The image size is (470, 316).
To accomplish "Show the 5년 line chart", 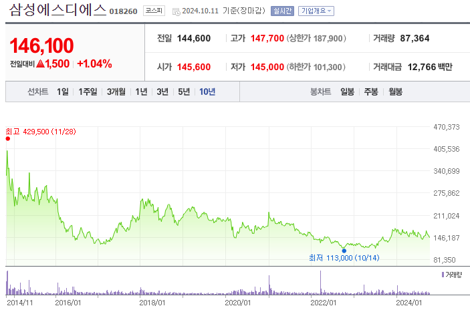I will tap(184, 92).
